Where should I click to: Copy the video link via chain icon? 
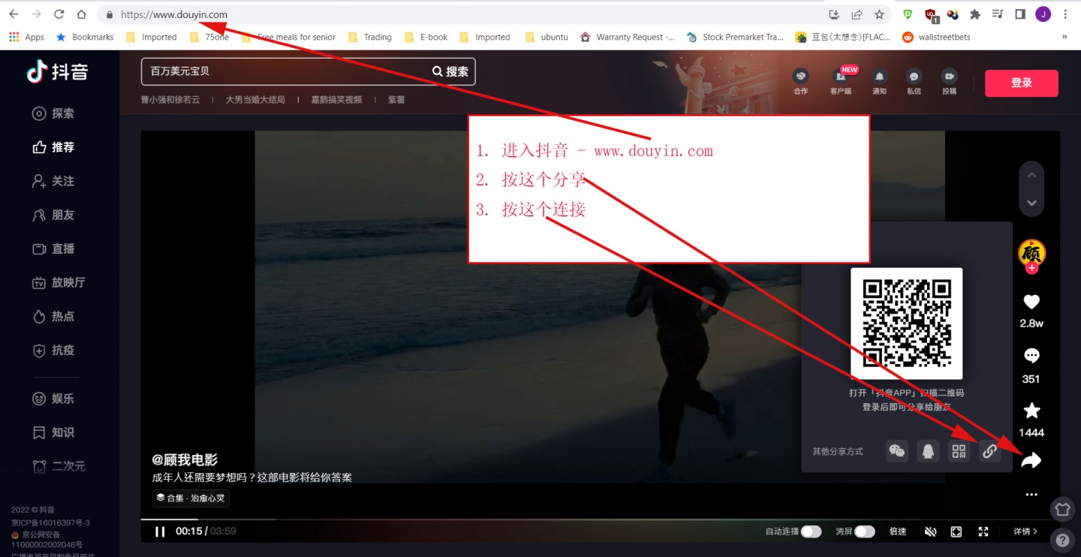[x=989, y=451]
